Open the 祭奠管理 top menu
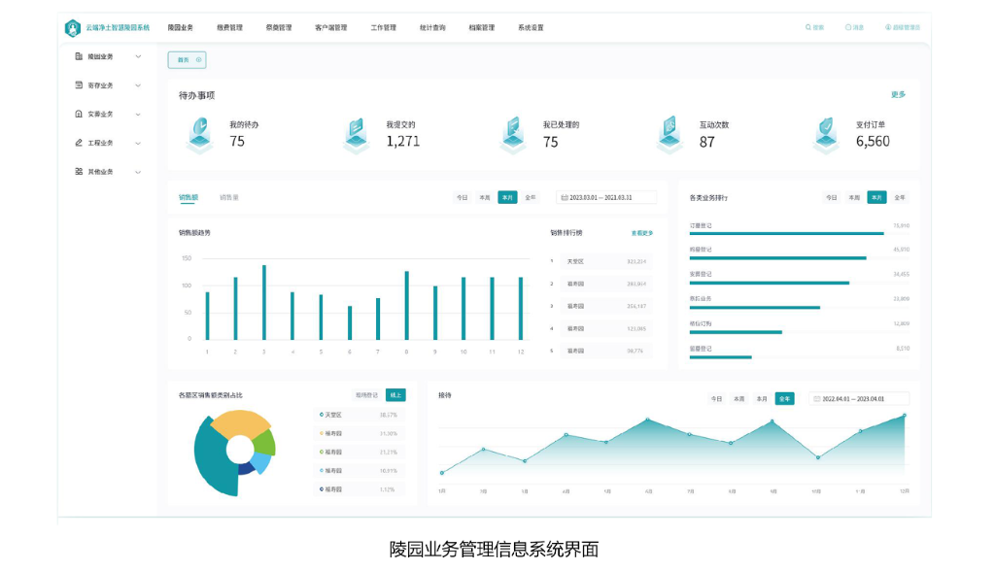The height and width of the screenshot is (571, 995). [x=279, y=28]
